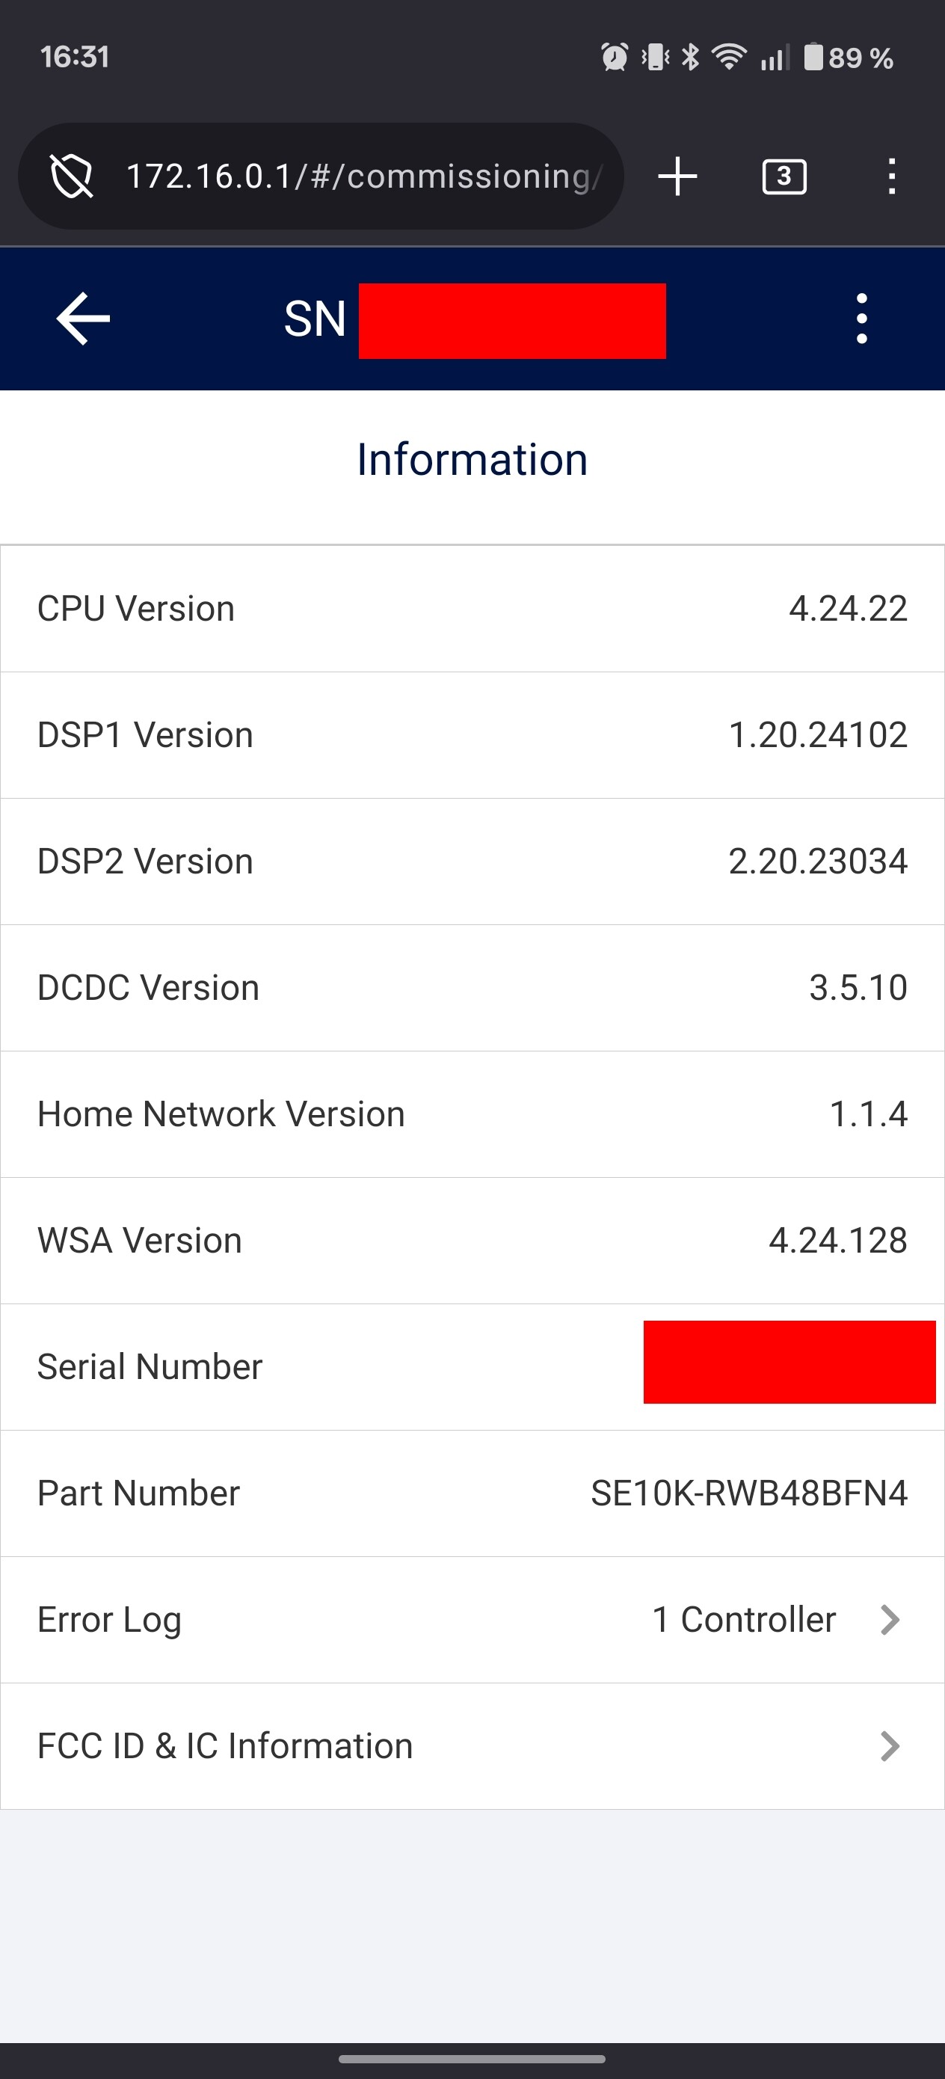Open the Error Log entry

pyautogui.click(x=110, y=1620)
